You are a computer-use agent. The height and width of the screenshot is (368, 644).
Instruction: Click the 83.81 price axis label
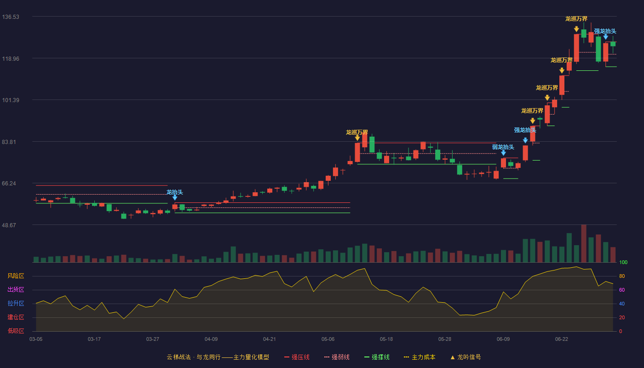point(9,142)
